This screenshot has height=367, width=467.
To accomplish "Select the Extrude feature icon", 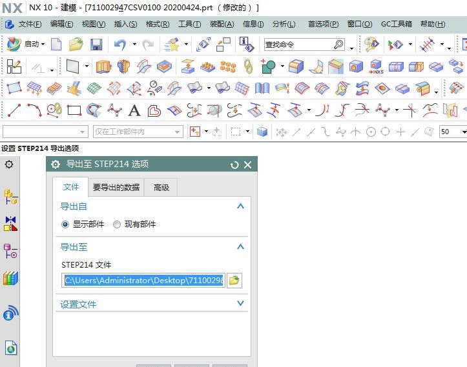I will tap(103, 66).
